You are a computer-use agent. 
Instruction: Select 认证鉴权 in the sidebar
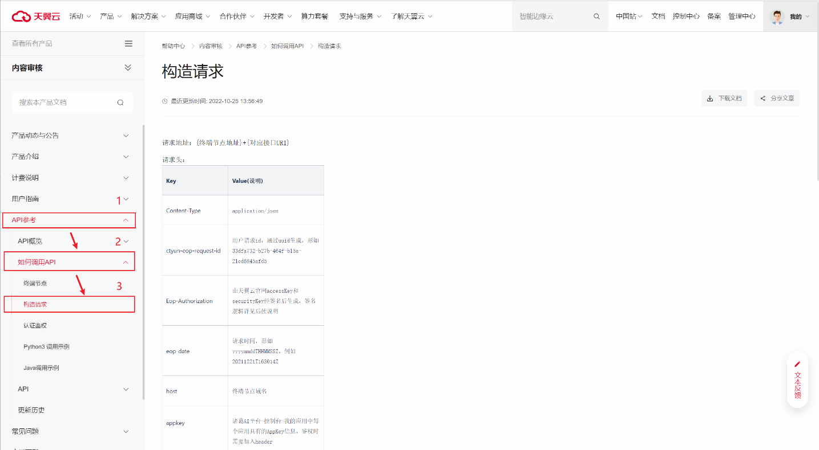pos(35,326)
